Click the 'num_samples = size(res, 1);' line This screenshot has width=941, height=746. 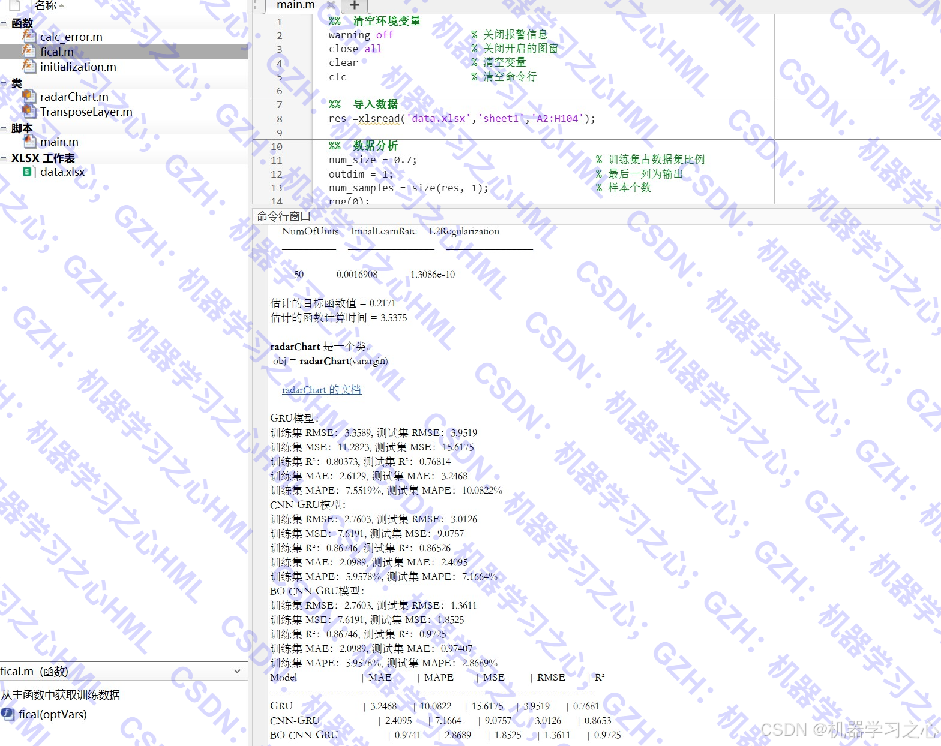click(x=409, y=188)
